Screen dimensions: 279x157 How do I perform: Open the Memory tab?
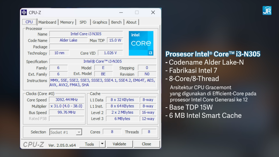pyautogui.click(x=67, y=22)
